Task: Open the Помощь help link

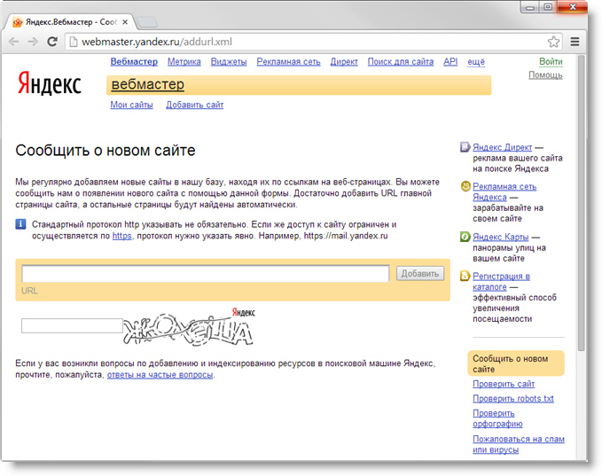Action: coord(545,75)
